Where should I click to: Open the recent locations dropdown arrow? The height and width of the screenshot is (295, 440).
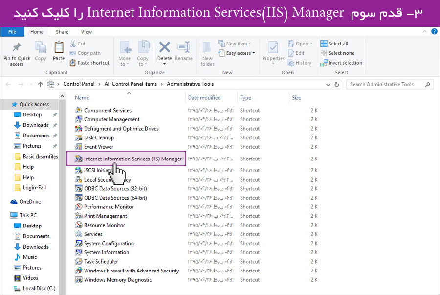click(31, 84)
